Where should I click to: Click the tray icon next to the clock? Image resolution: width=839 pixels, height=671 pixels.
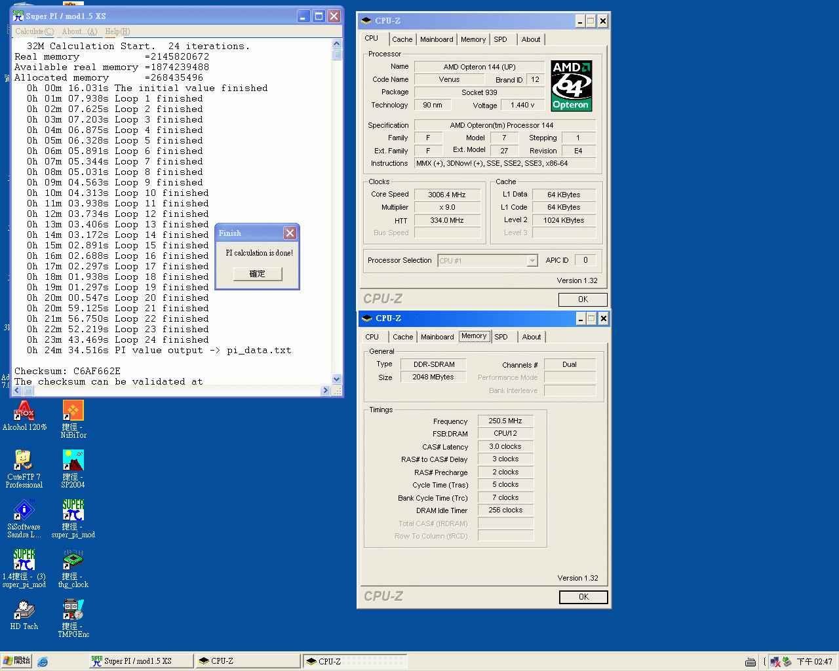click(x=787, y=662)
